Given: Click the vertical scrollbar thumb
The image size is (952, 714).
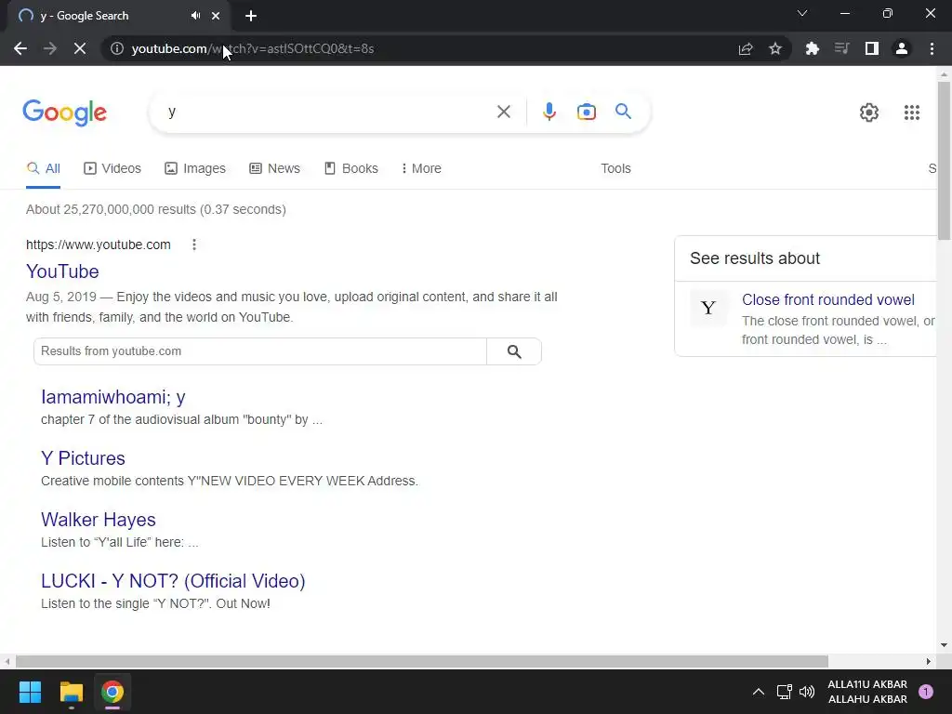Looking at the screenshot, I should [x=945, y=161].
